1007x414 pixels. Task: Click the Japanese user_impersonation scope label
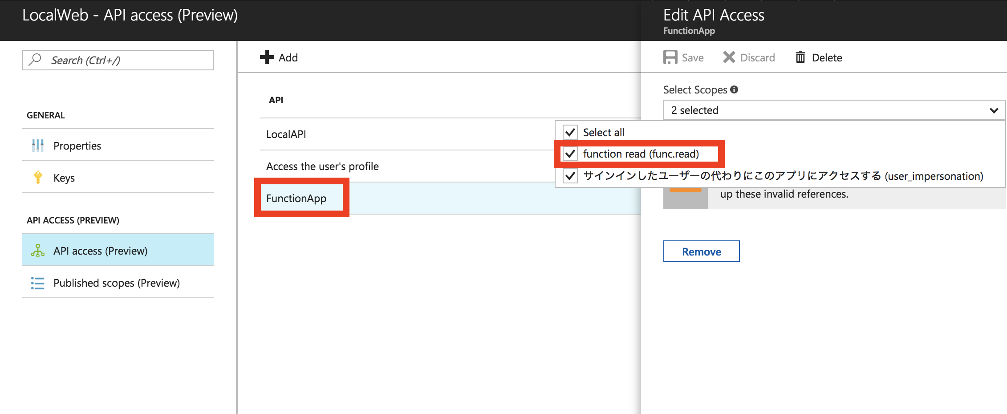tap(783, 176)
